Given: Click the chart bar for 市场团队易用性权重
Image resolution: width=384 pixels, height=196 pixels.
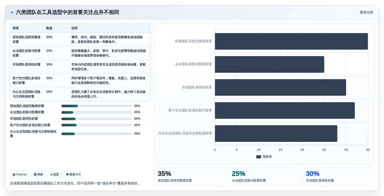Looking at the screenshot, I should pyautogui.click(x=280, y=87).
